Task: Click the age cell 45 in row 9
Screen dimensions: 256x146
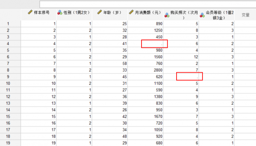Action: pyautogui.click(x=110, y=77)
